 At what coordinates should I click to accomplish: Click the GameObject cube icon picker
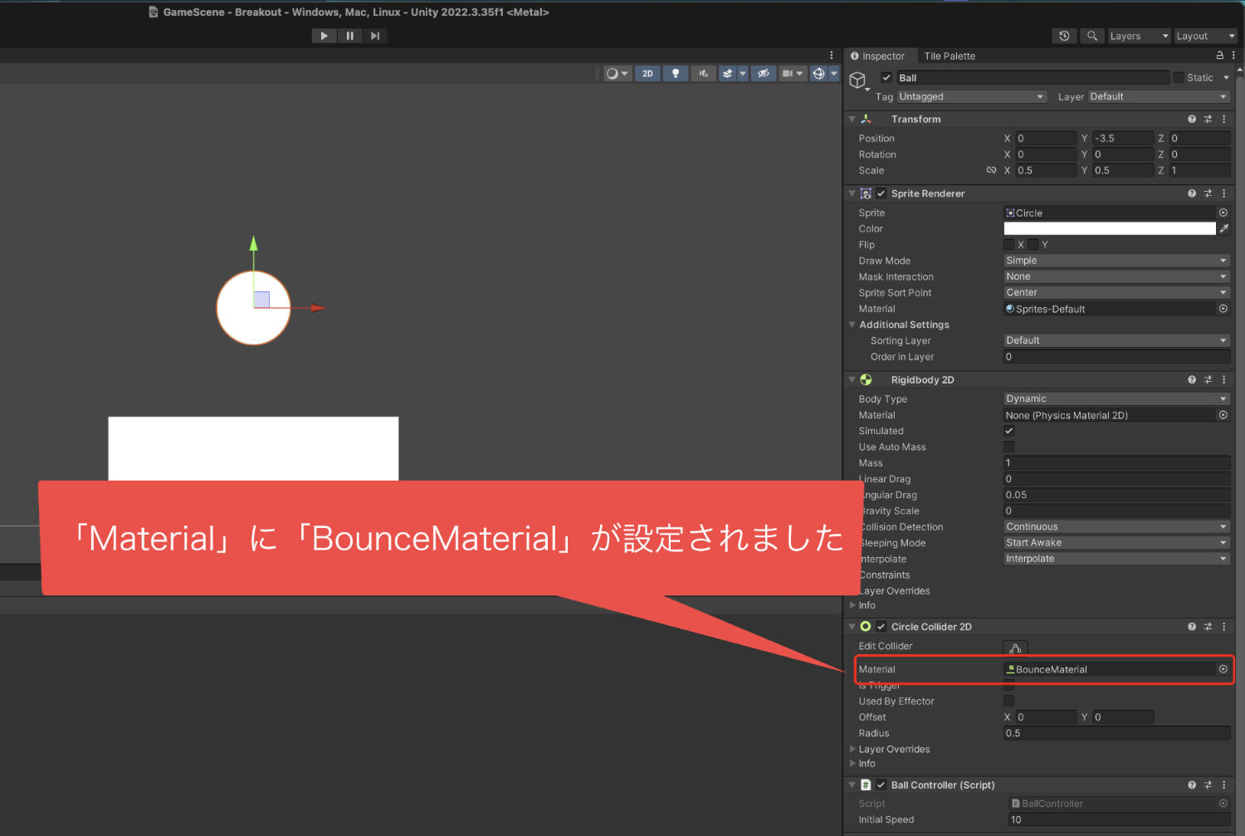[x=858, y=81]
